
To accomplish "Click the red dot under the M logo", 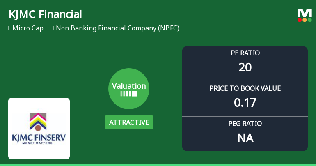I will 300,20.
